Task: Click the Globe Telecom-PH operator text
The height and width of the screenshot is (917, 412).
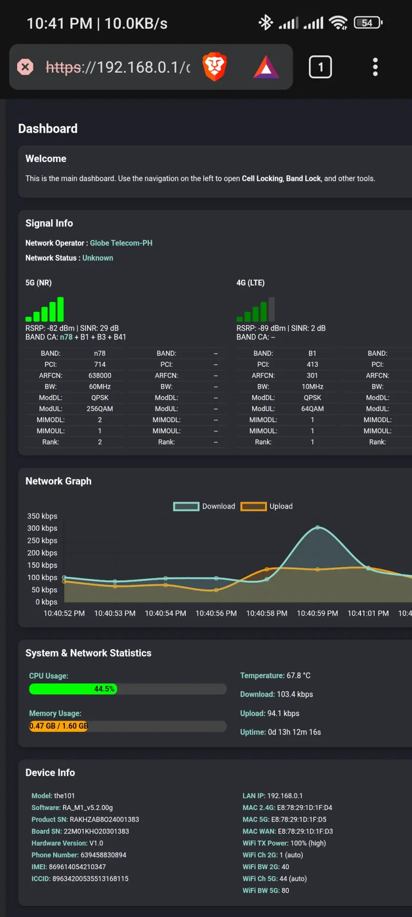Action: point(121,243)
